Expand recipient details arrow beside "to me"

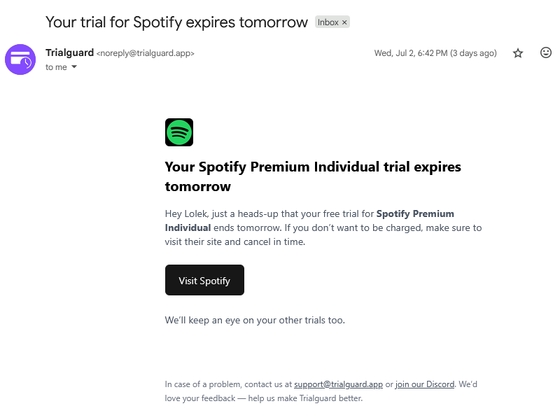click(74, 67)
